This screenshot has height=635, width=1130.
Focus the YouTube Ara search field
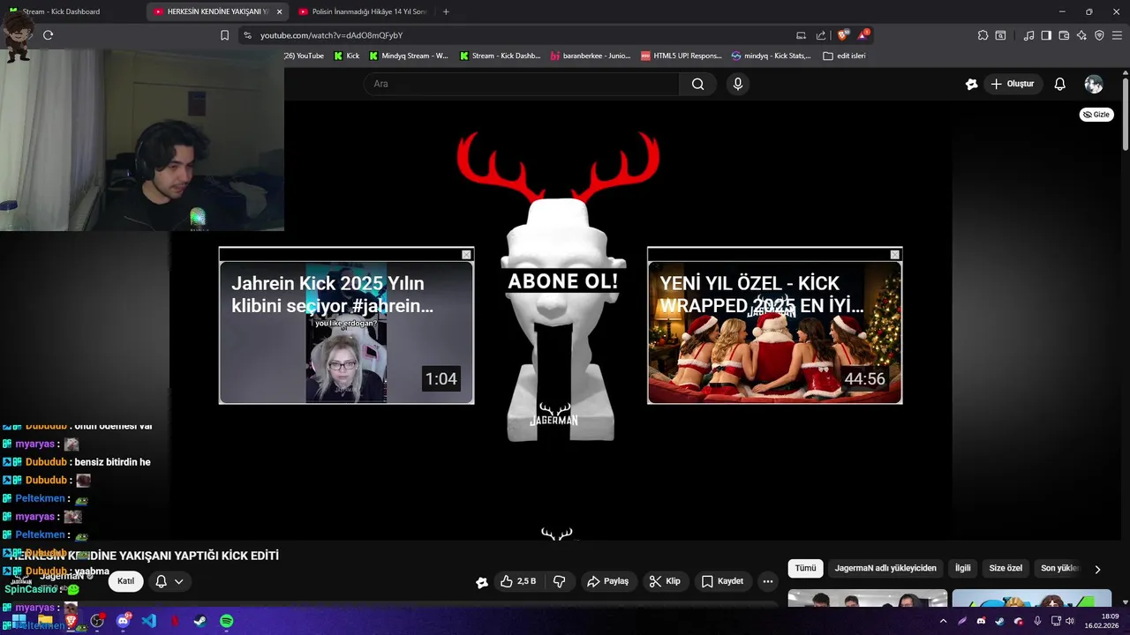[x=521, y=84]
